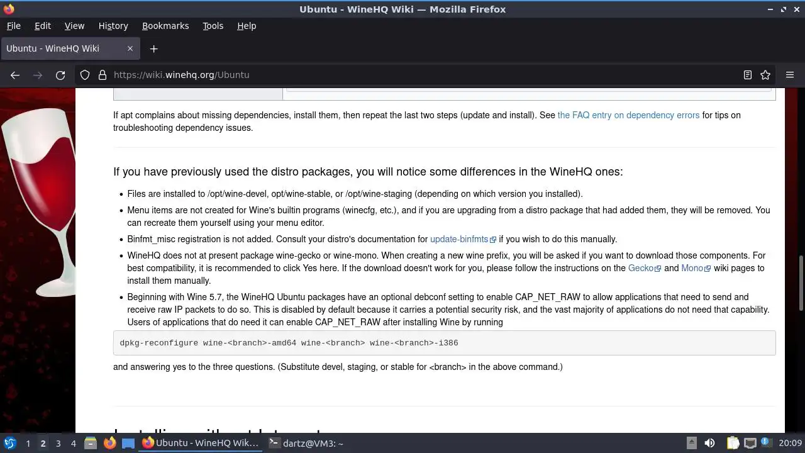805x453 pixels.
Task: Open the Mono wiki page link
Action: tap(696, 268)
